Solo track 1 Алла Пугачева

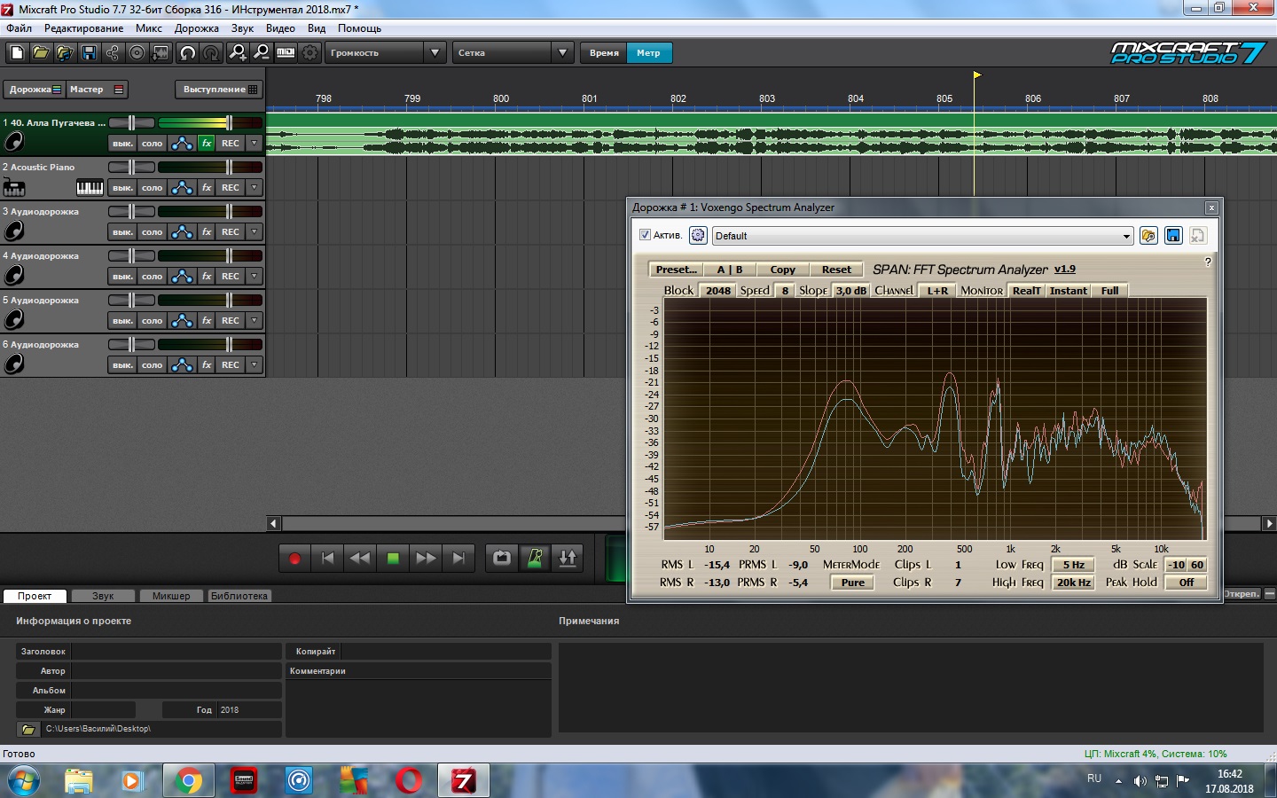(153, 144)
